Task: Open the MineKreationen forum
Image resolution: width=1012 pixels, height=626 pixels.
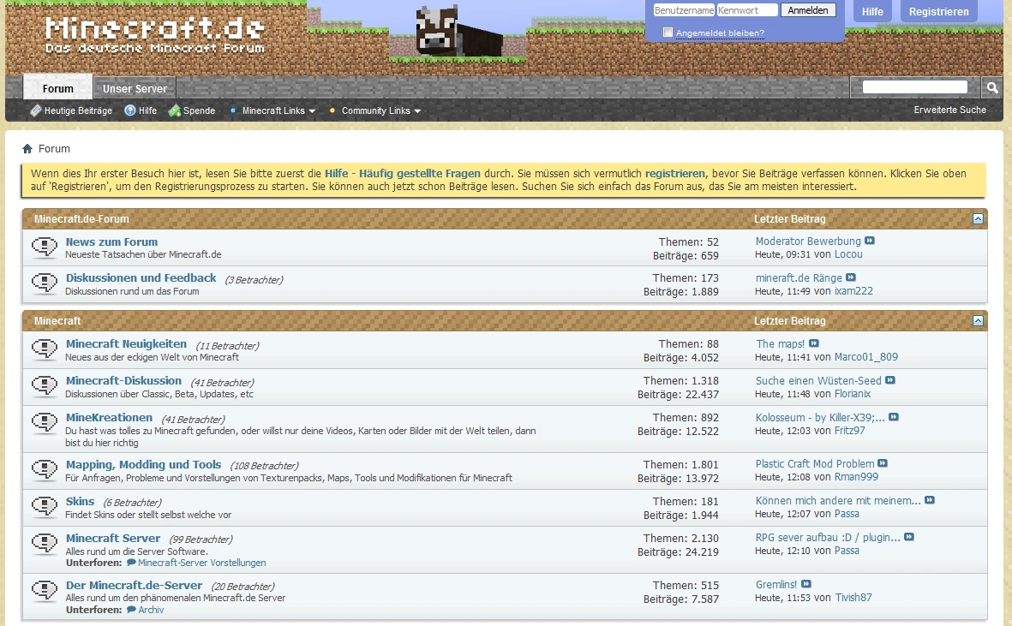Action: tap(109, 417)
